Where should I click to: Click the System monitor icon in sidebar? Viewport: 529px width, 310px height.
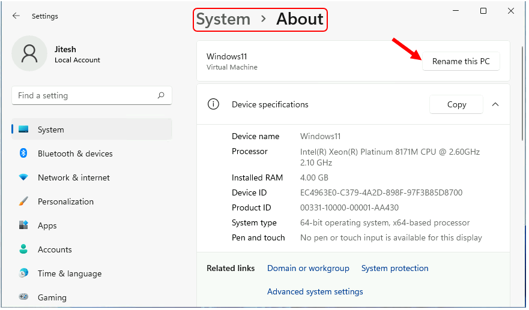coord(23,130)
